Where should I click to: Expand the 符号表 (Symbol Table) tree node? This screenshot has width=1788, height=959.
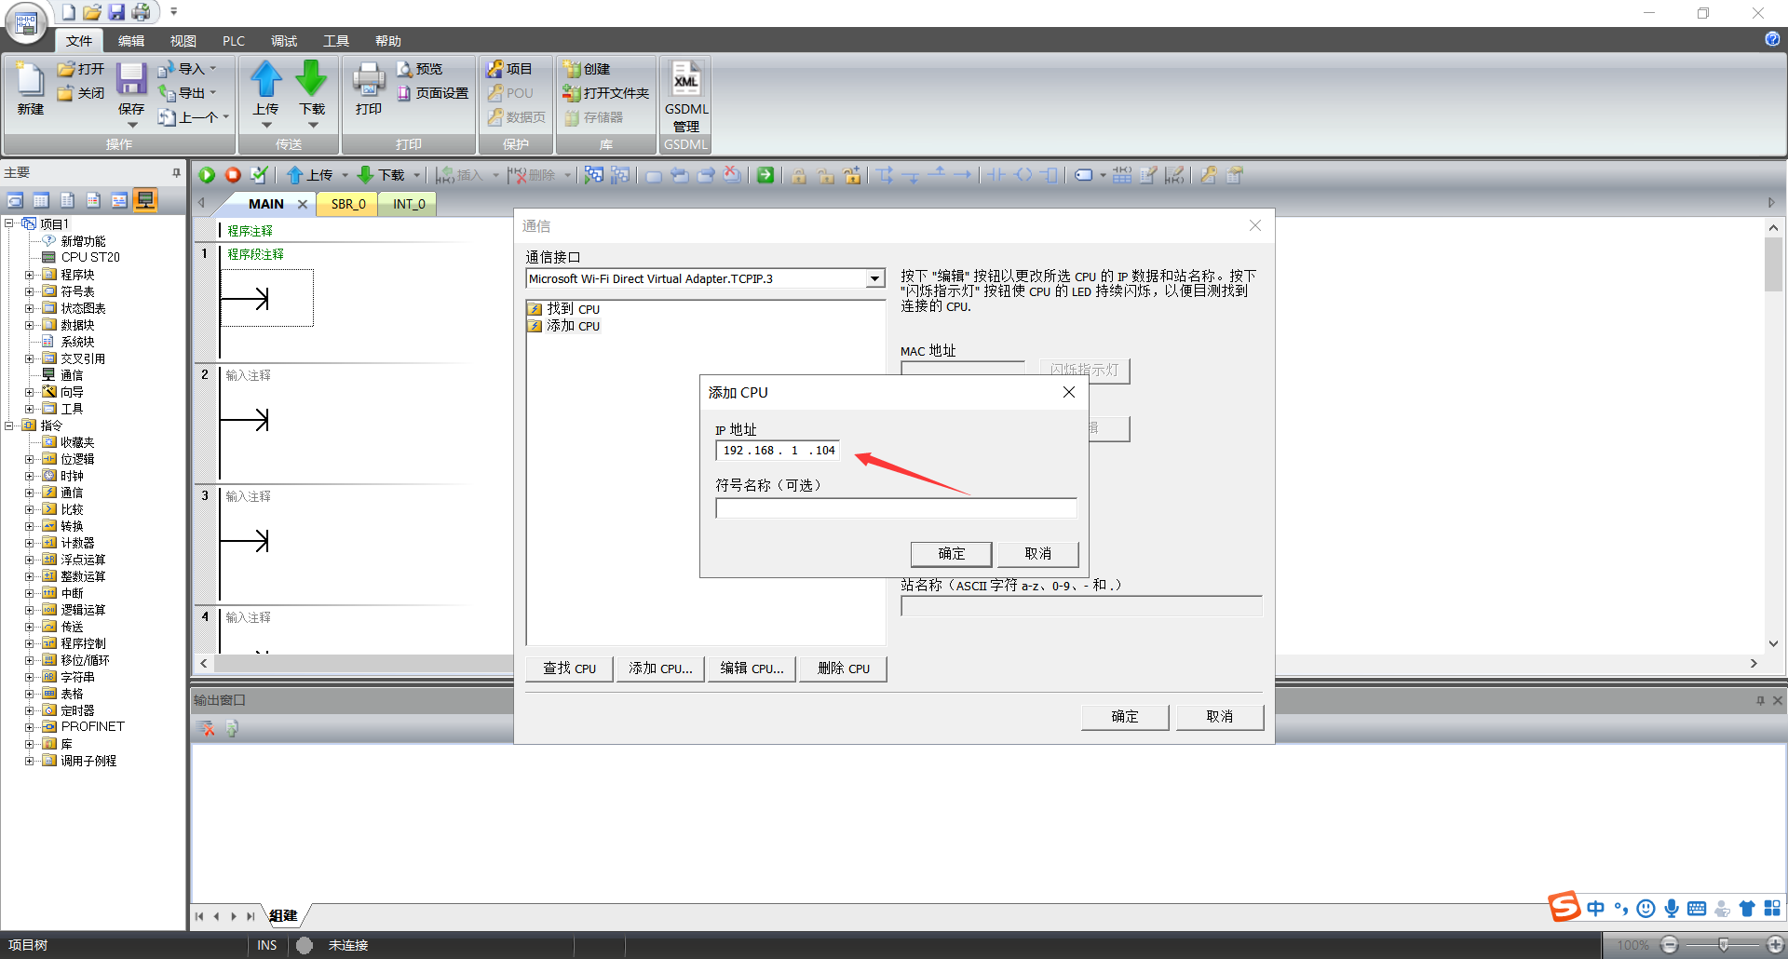click(x=29, y=291)
